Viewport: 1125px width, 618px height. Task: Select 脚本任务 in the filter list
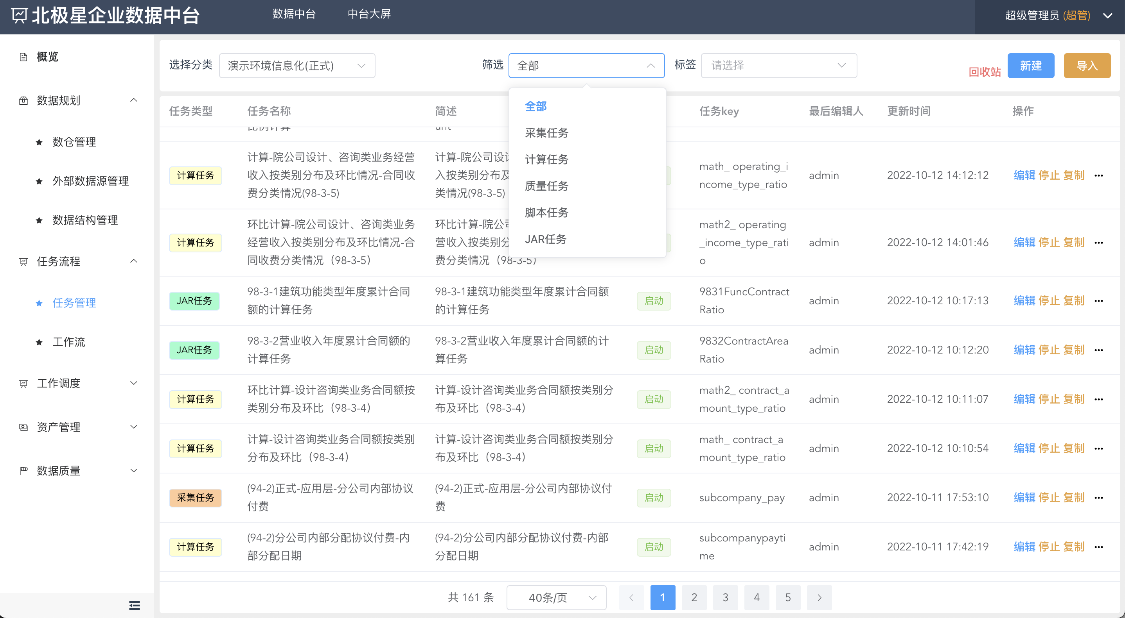pyautogui.click(x=588, y=213)
